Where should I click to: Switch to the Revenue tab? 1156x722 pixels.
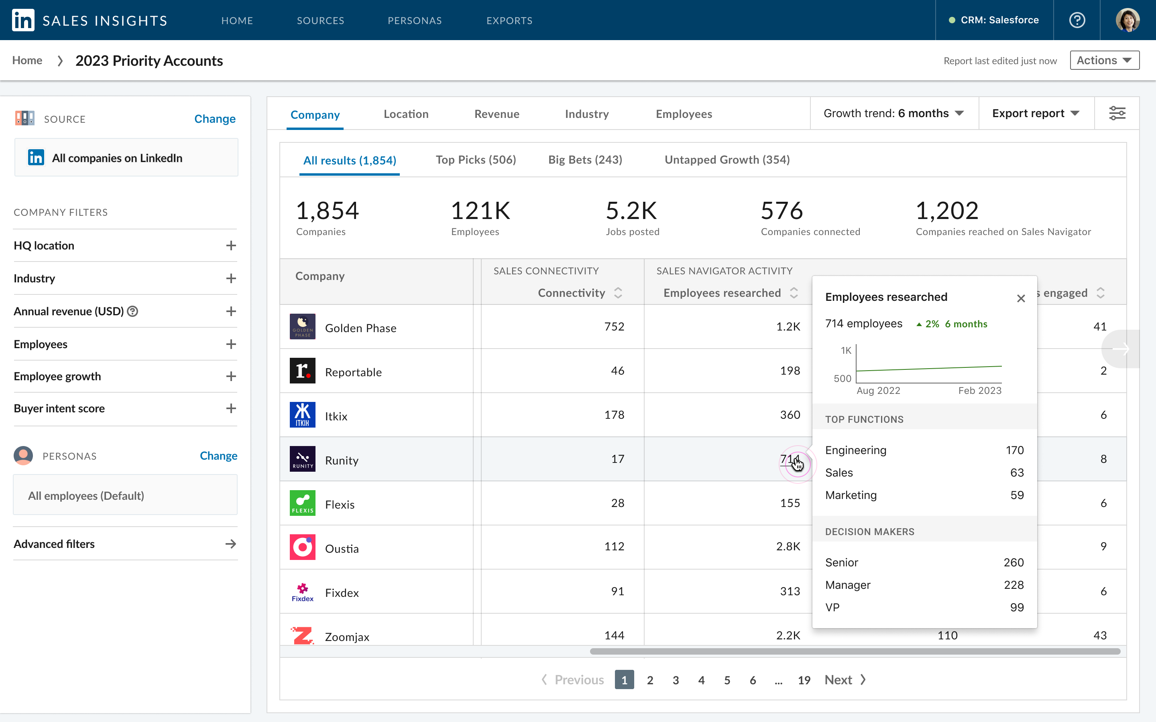pyautogui.click(x=497, y=114)
